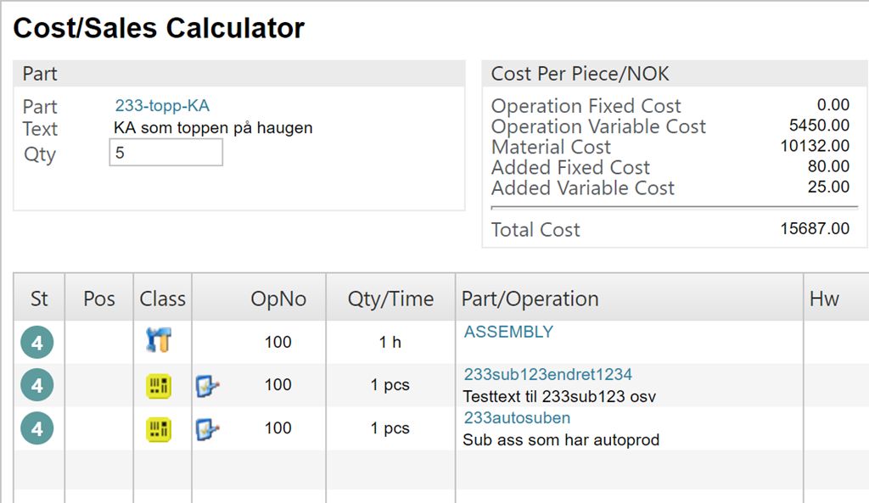Image resolution: width=869 pixels, height=503 pixels.
Task: Click the assembly operation class icon
Action: click(158, 341)
